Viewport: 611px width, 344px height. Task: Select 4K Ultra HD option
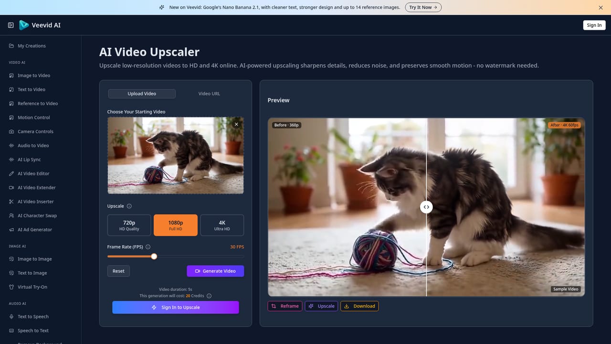(222, 225)
